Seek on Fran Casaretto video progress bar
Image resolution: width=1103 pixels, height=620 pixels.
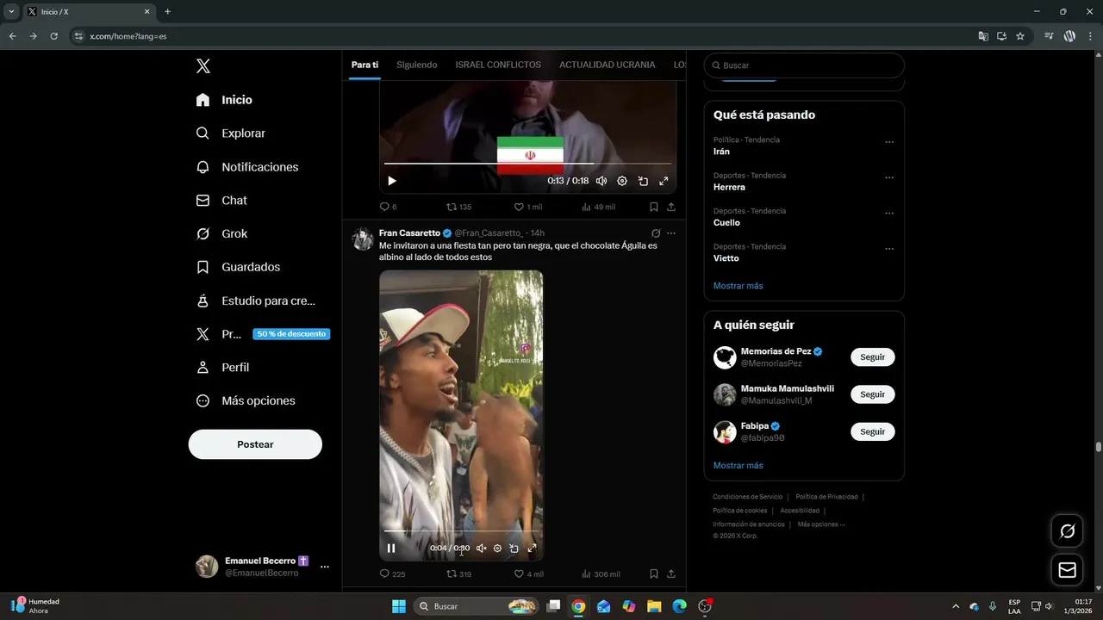click(x=461, y=531)
